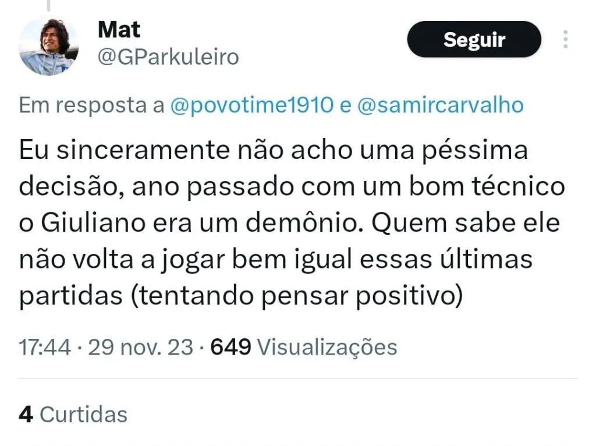The height and width of the screenshot is (446, 596).
Task: Click the 649 view count number
Action: click(230, 348)
